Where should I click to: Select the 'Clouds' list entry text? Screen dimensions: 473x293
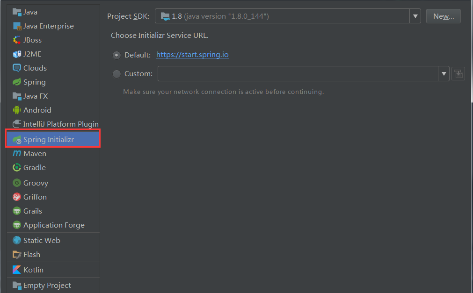tap(35, 68)
